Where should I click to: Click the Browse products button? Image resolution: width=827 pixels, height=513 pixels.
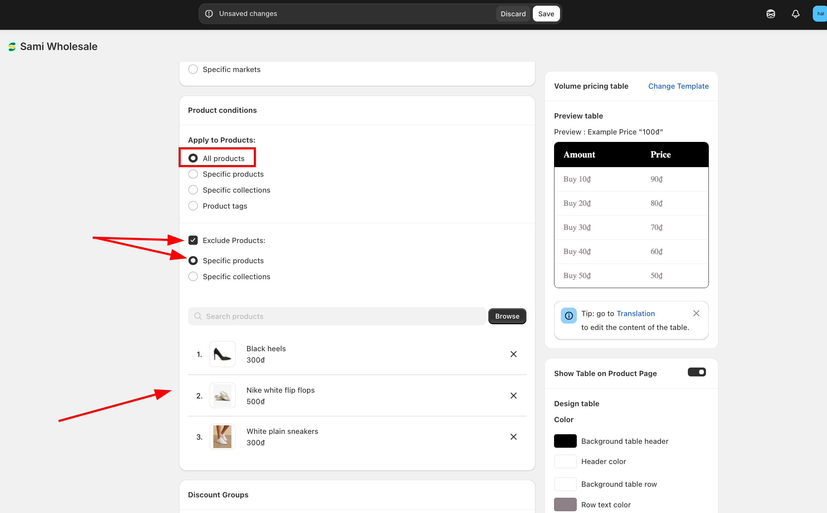(x=507, y=316)
